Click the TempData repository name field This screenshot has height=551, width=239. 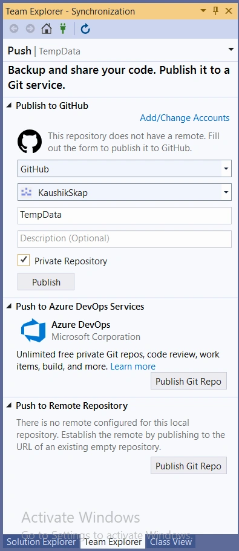[x=125, y=215]
